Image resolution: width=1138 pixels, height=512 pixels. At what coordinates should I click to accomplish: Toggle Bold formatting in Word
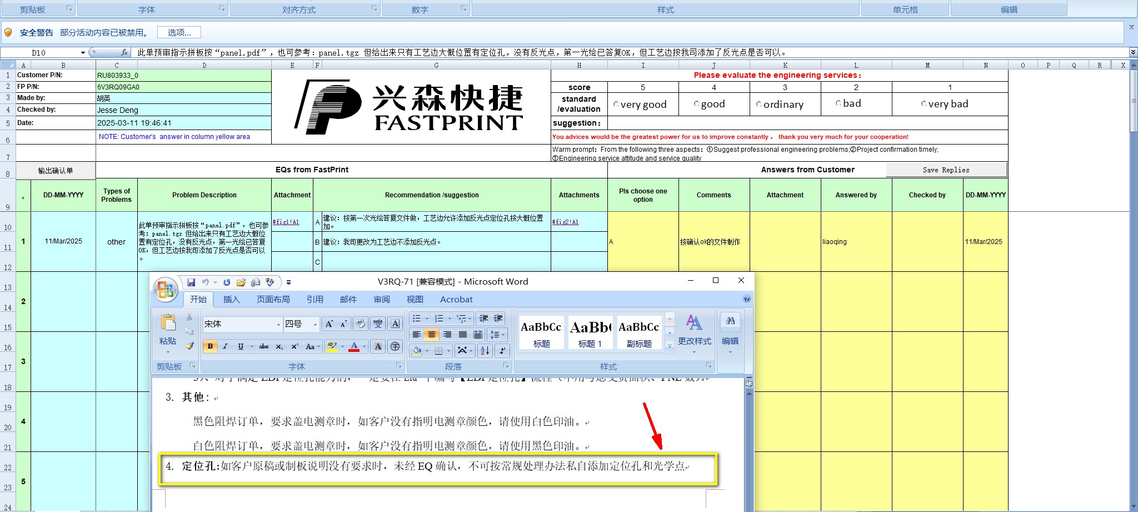[210, 346]
